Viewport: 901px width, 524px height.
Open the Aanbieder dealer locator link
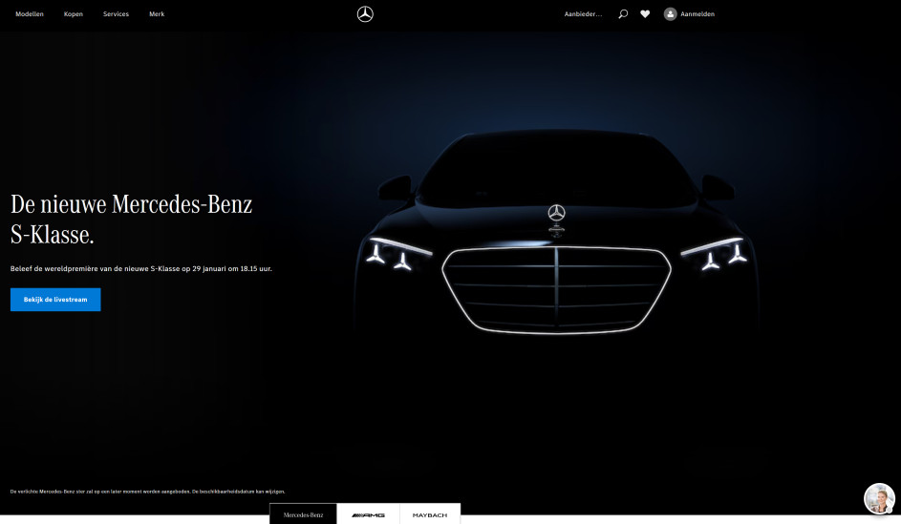click(x=583, y=14)
